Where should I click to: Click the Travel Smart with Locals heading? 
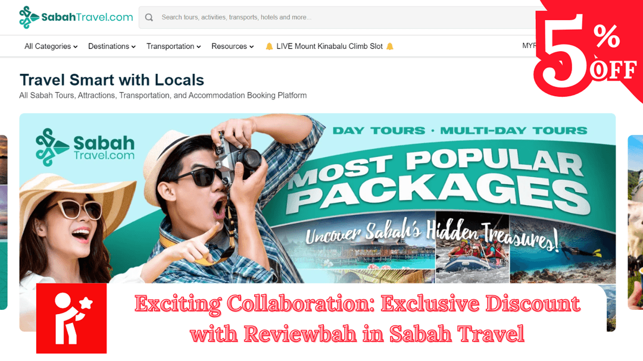111,80
